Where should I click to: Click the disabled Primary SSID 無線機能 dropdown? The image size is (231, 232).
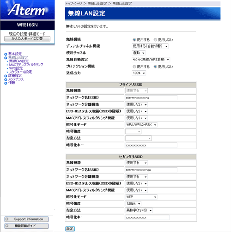(136, 91)
